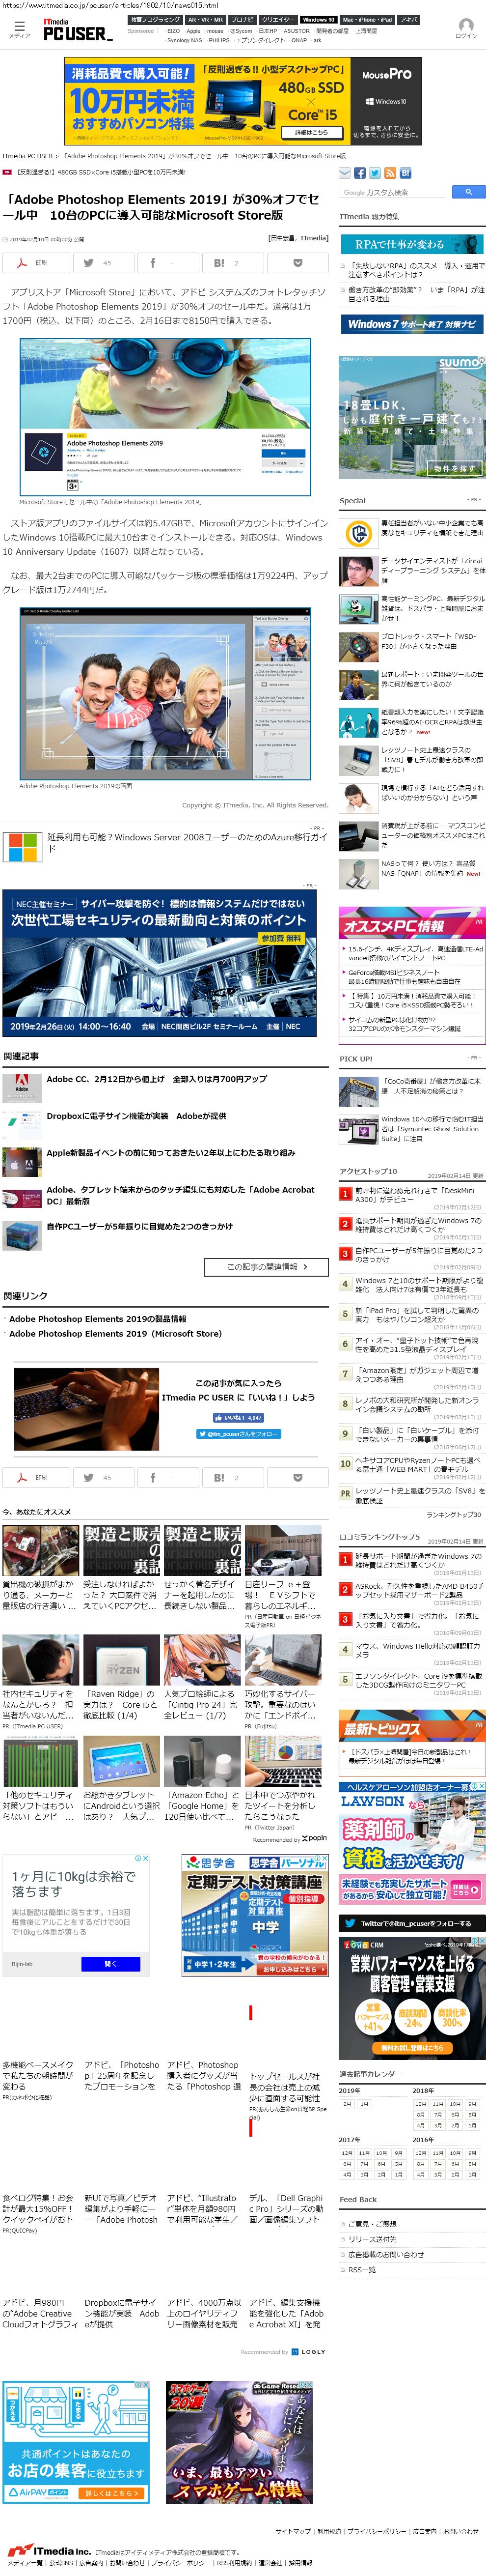The image size is (486, 2576).
Task: Open the AR・VR・MR nav tab
Action: click(206, 19)
